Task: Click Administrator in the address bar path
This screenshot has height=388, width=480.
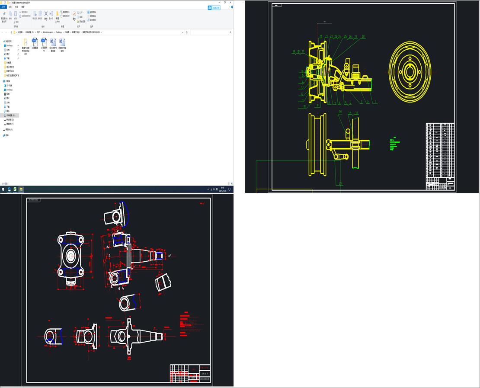Action: pyautogui.click(x=48, y=32)
